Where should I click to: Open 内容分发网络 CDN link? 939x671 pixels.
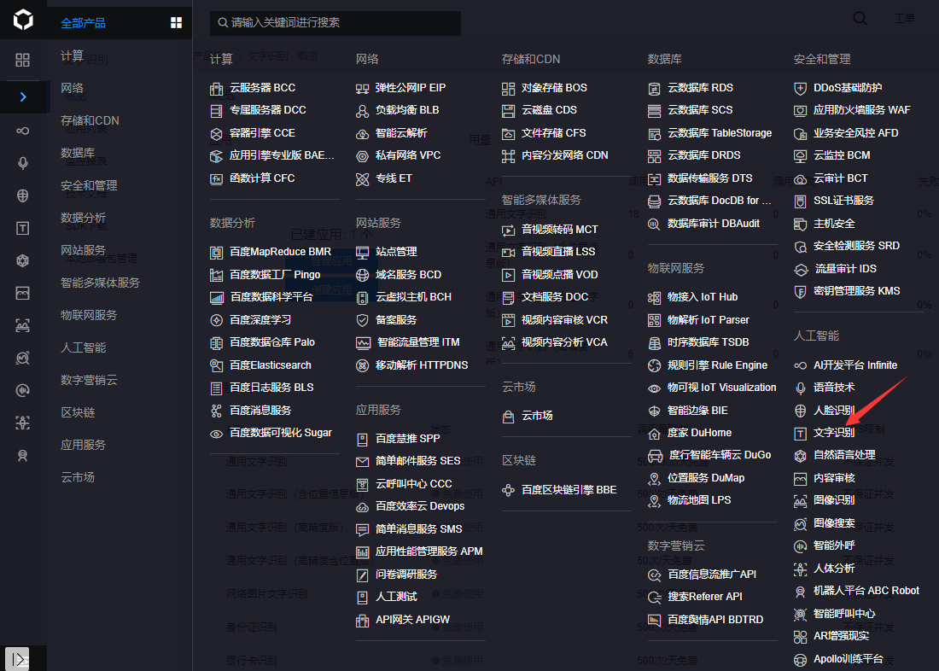pos(565,155)
